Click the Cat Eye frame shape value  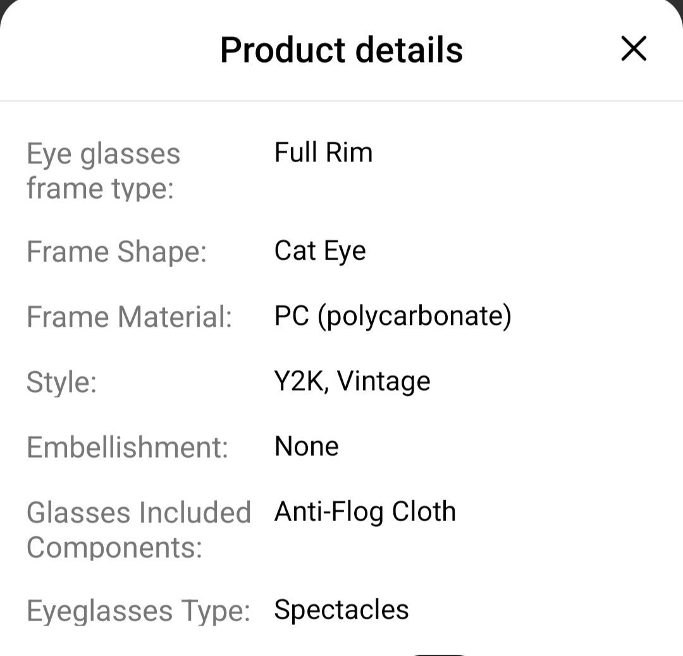point(319,251)
